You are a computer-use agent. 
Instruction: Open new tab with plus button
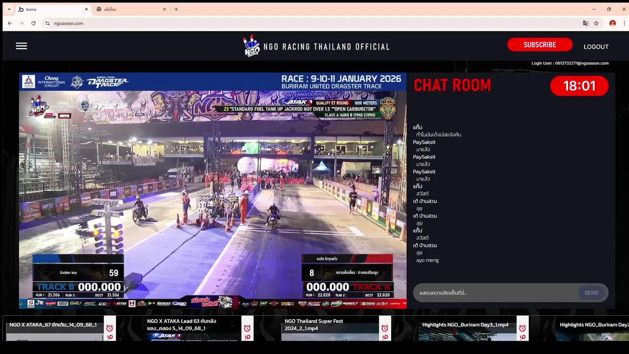point(176,9)
